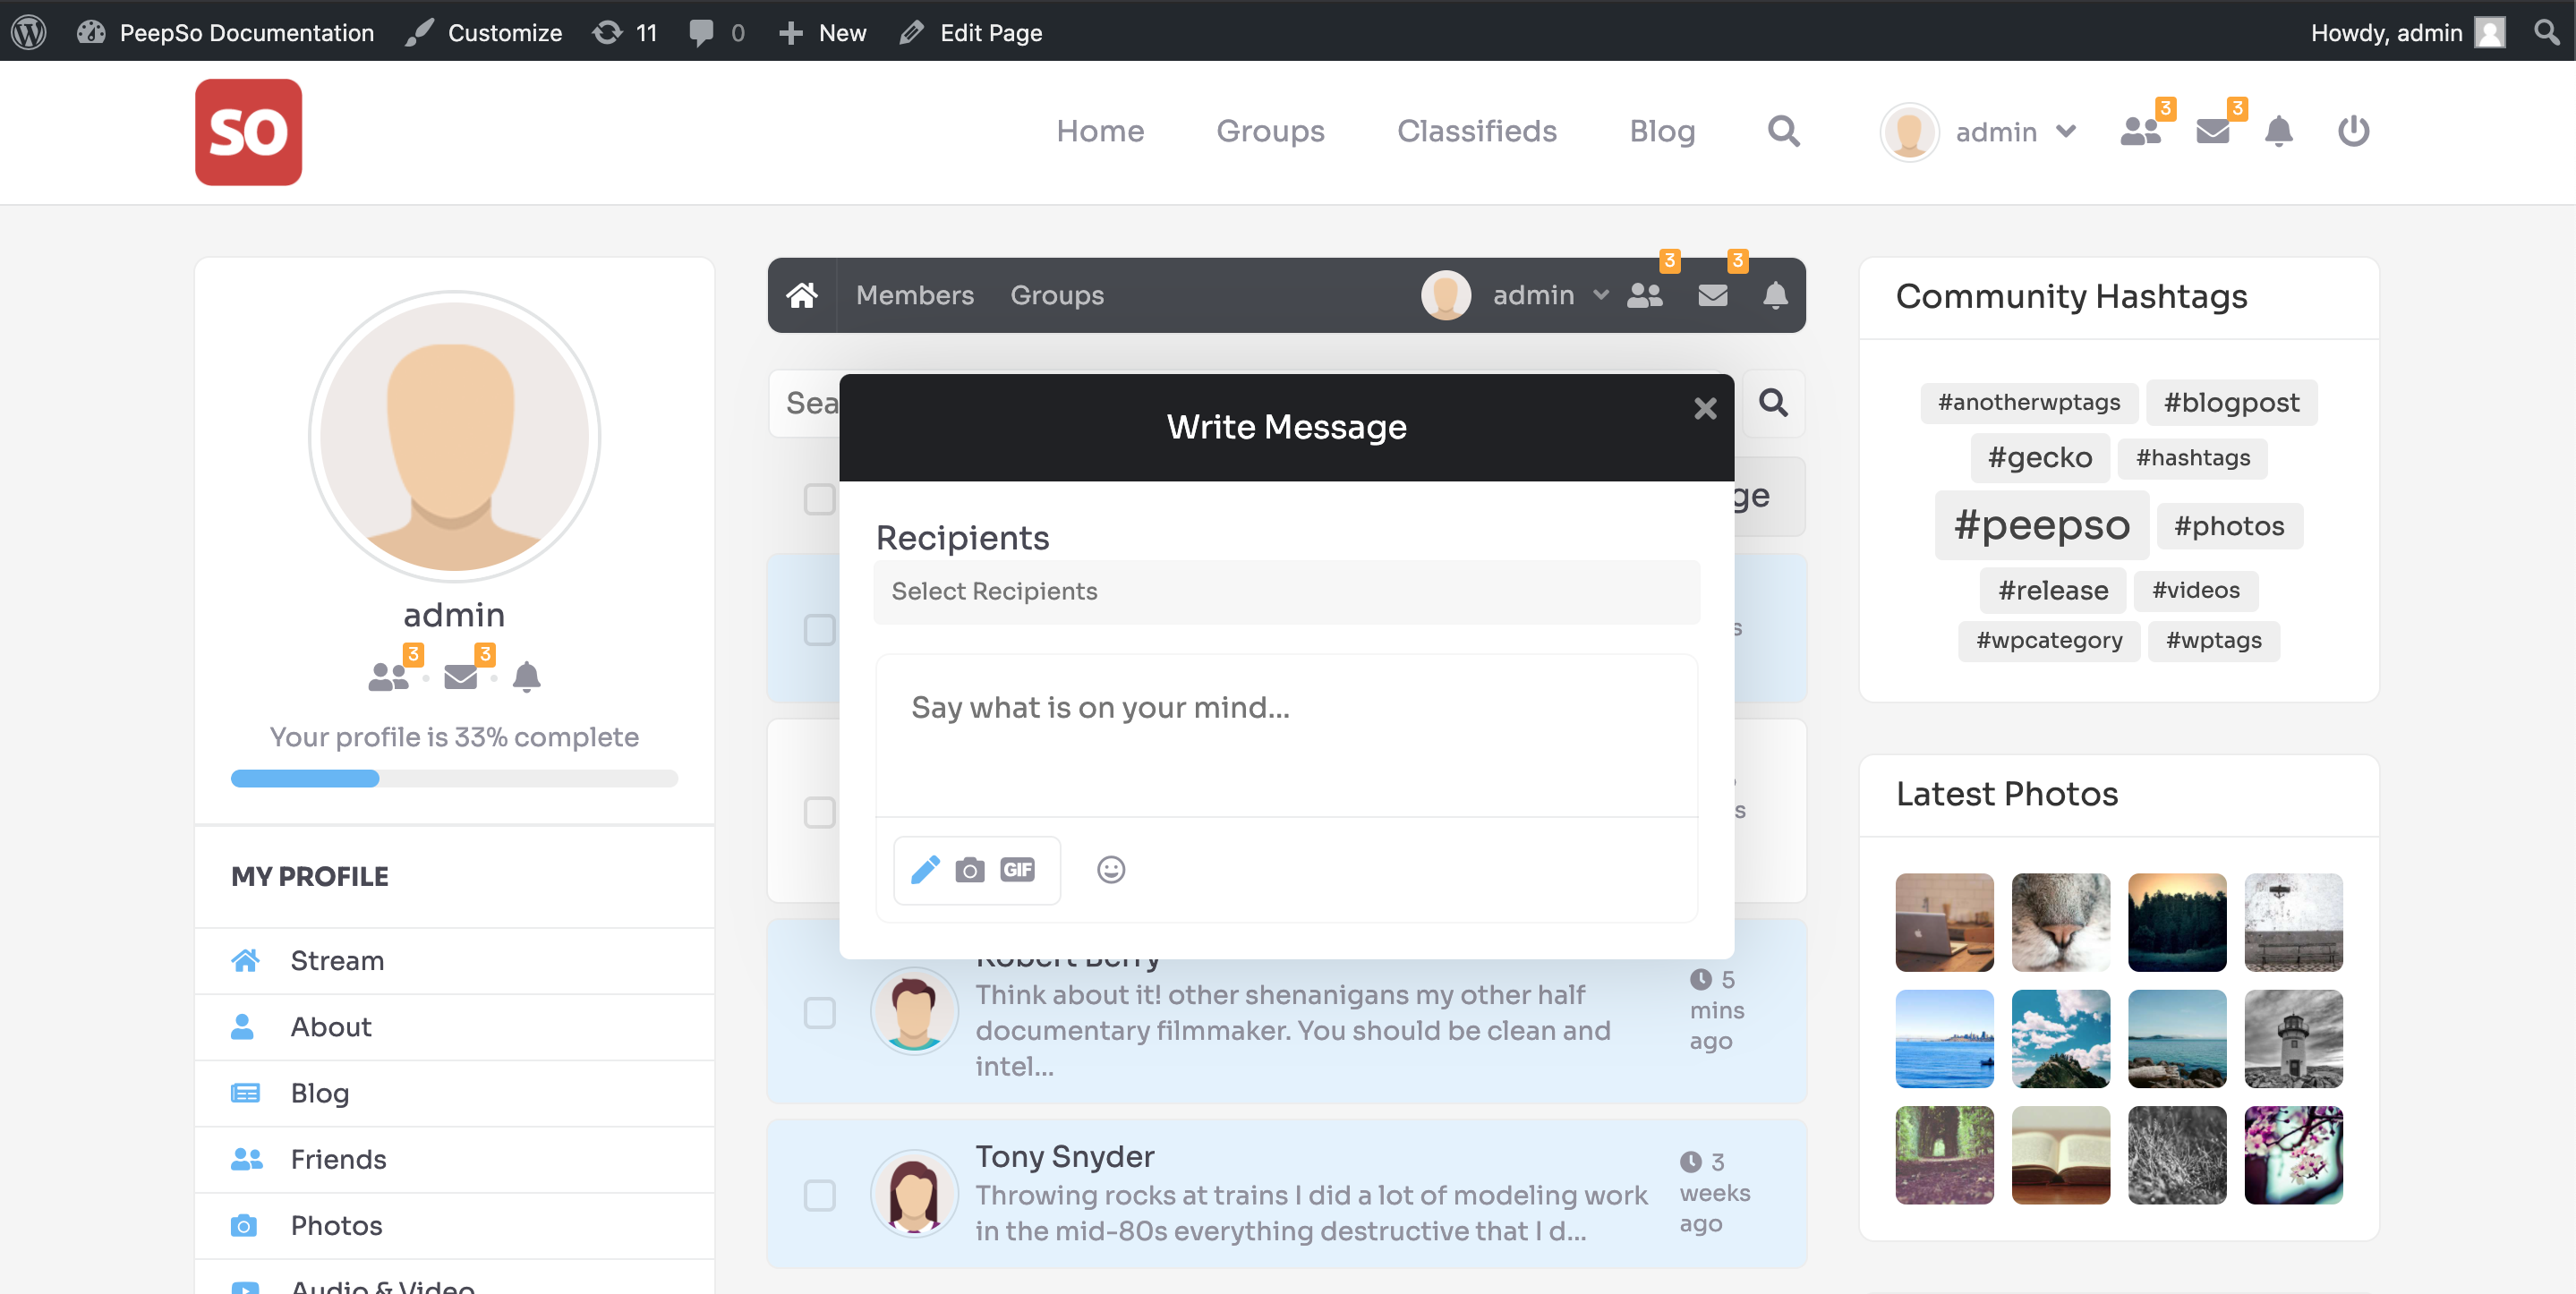
Task: Open Home in main navigation
Action: 1099,131
